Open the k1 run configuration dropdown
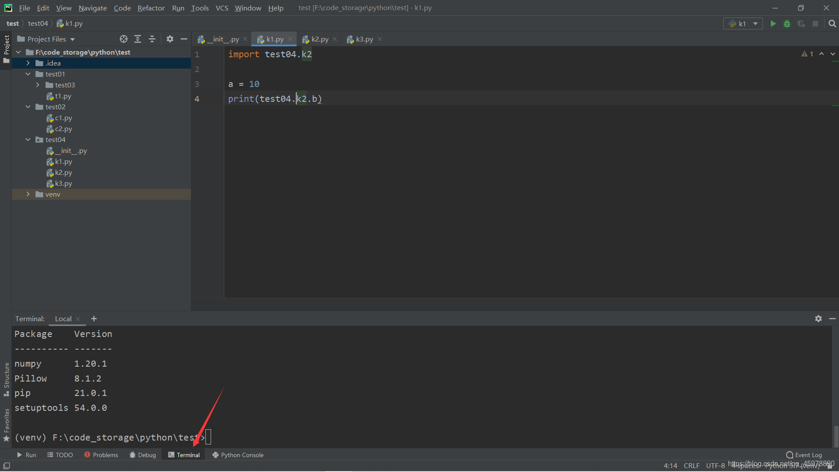The height and width of the screenshot is (472, 839). click(x=743, y=24)
